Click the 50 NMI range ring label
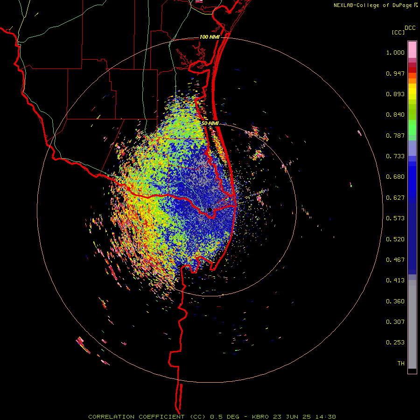Image resolution: width=420 pixels, height=420 pixels. pos(210,124)
